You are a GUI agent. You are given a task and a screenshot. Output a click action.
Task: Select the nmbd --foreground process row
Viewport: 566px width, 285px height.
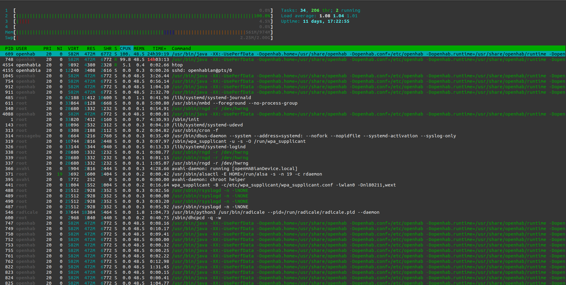(x=283, y=103)
